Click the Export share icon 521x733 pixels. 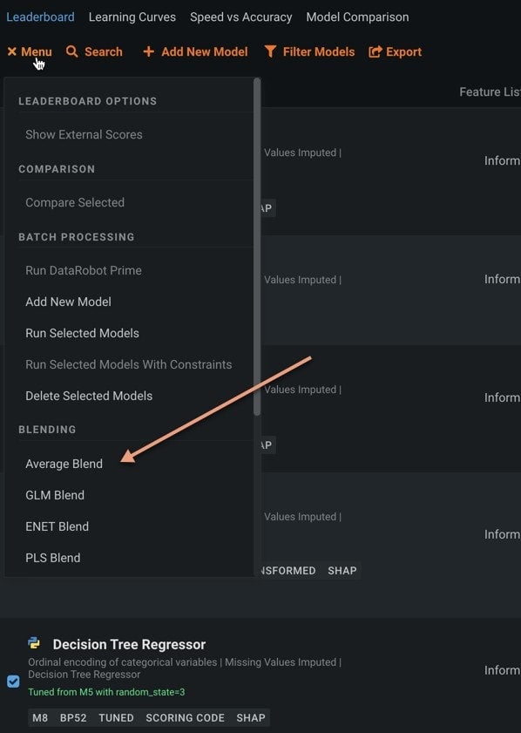376,51
